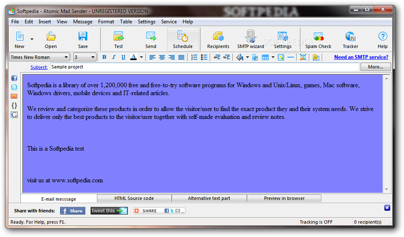Image resolution: width=404 pixels, height=237 pixels.
Task: Toggle italic formatting
Action: coord(114,57)
